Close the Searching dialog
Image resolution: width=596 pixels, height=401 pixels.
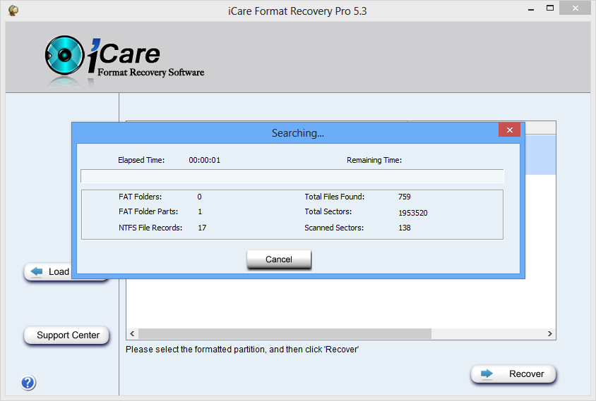pyautogui.click(x=509, y=130)
